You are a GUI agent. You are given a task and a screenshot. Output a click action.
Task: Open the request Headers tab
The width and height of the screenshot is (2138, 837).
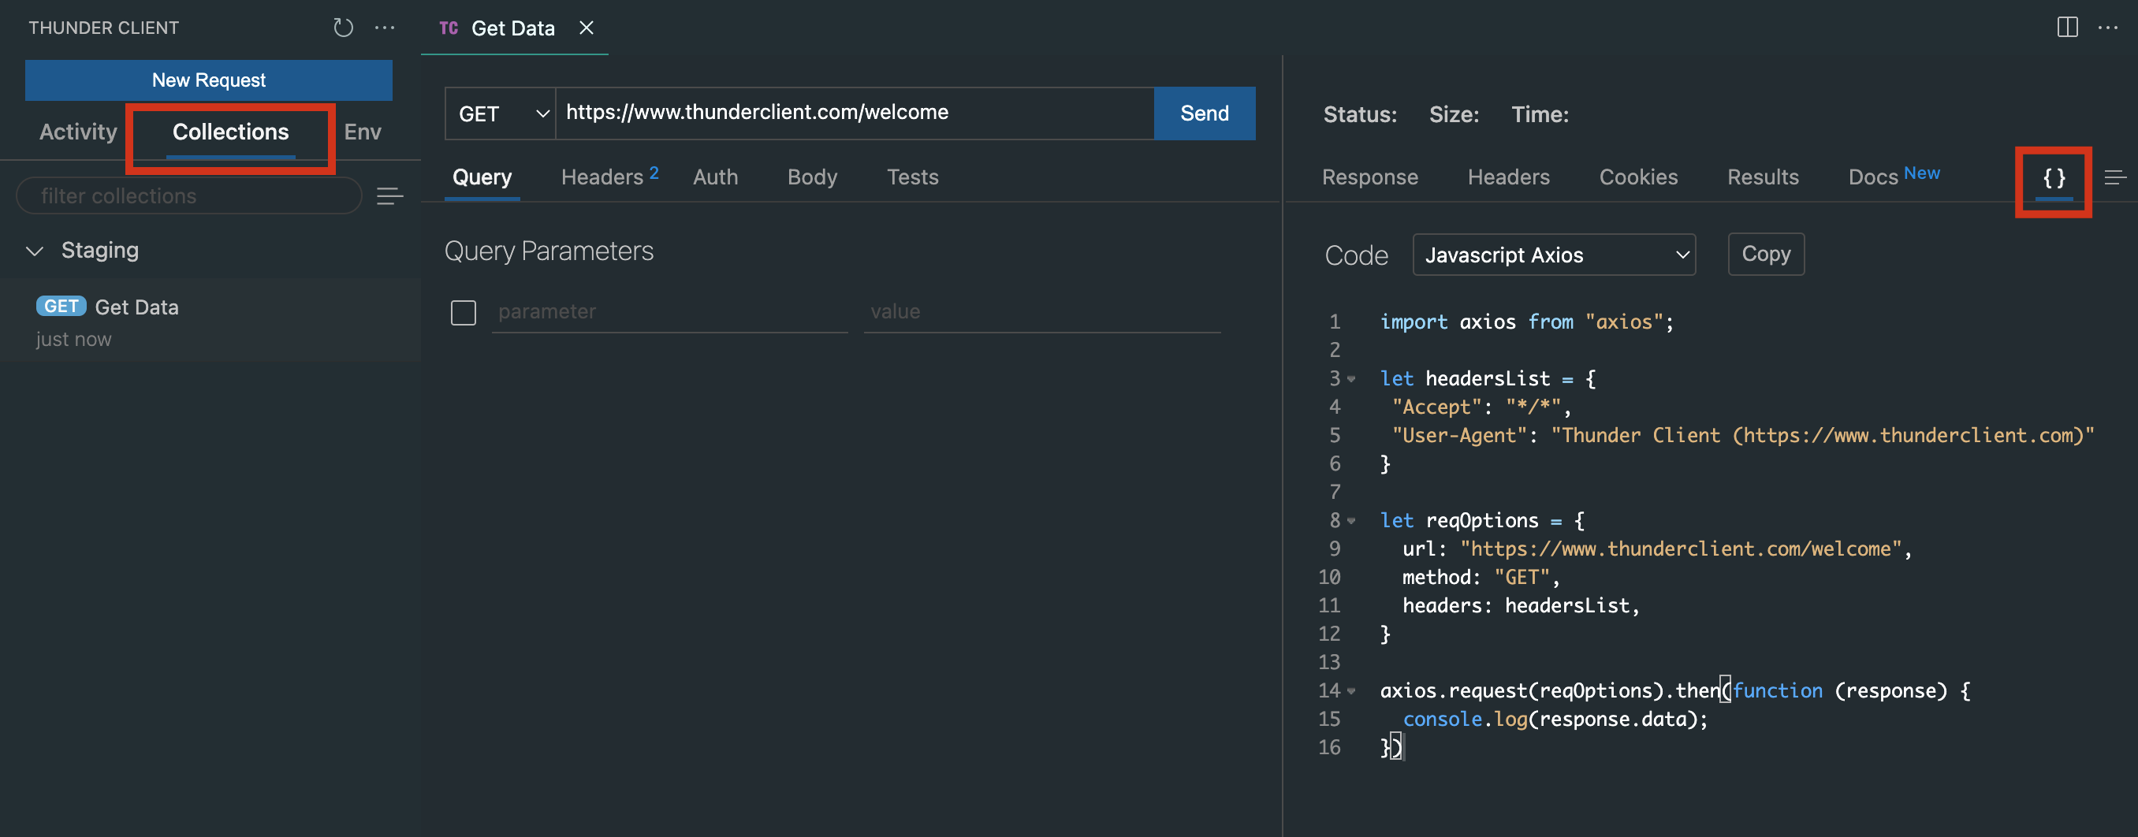(602, 177)
